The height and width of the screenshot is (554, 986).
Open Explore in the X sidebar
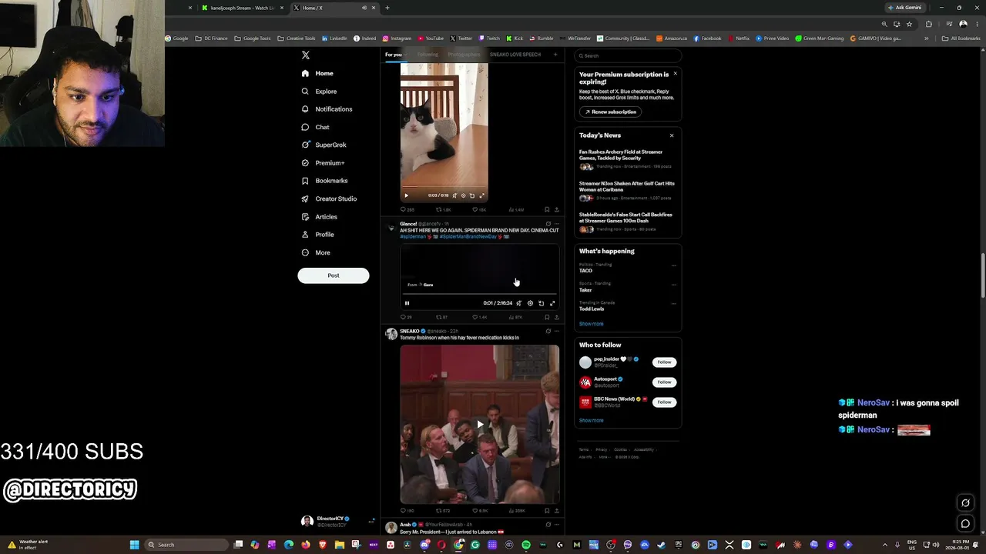coord(319,92)
